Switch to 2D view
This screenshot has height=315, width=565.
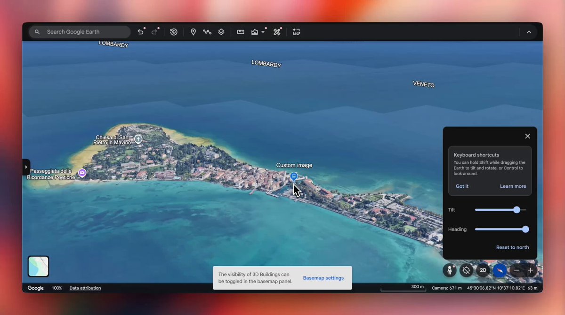tap(483, 270)
